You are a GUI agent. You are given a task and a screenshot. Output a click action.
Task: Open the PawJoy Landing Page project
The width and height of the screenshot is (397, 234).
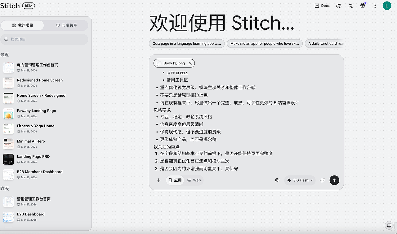point(36,110)
